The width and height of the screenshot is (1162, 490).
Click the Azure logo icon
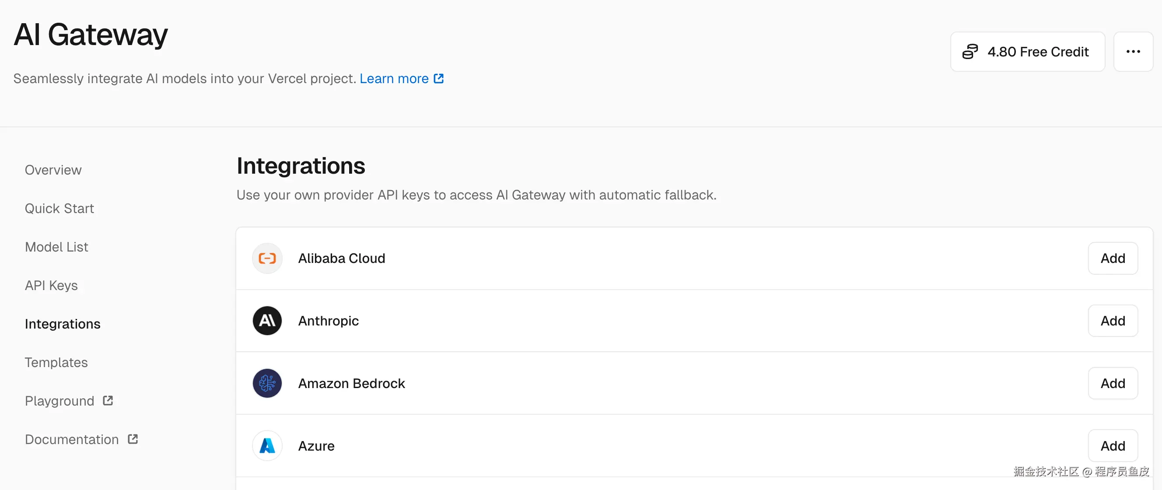267,446
